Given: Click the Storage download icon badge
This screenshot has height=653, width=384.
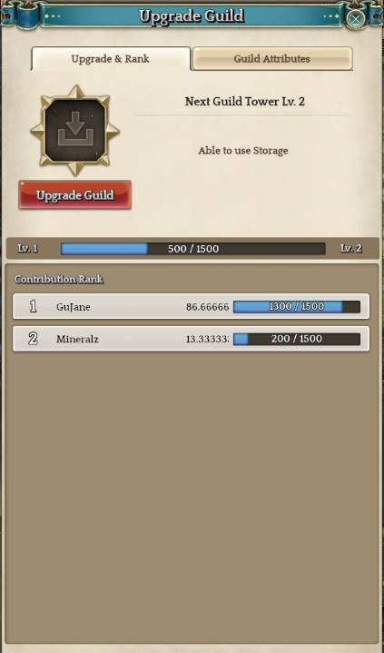Looking at the screenshot, I should (x=75, y=131).
